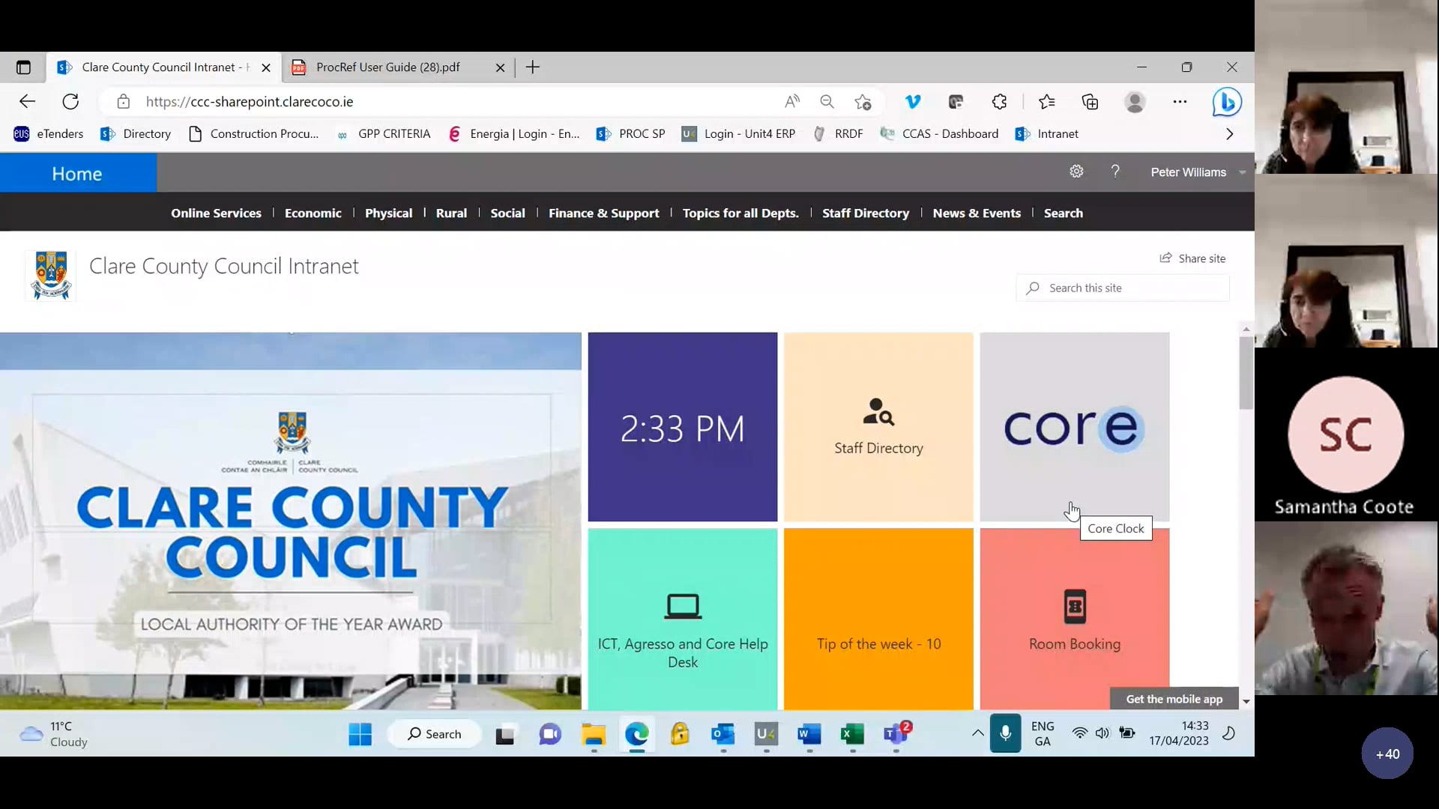Image resolution: width=1439 pixels, height=809 pixels.
Task: Focus the Search this site field
Action: (x=1122, y=288)
